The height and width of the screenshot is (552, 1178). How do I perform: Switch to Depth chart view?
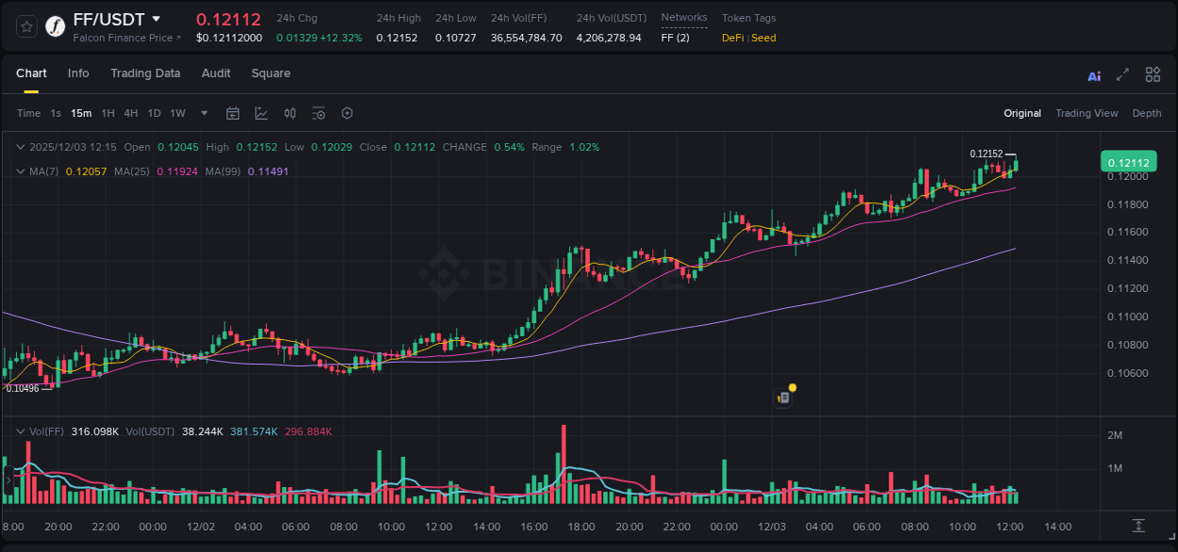point(1146,112)
